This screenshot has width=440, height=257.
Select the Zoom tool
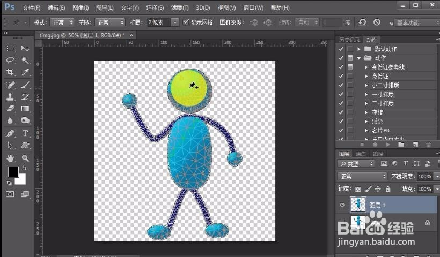click(25, 158)
